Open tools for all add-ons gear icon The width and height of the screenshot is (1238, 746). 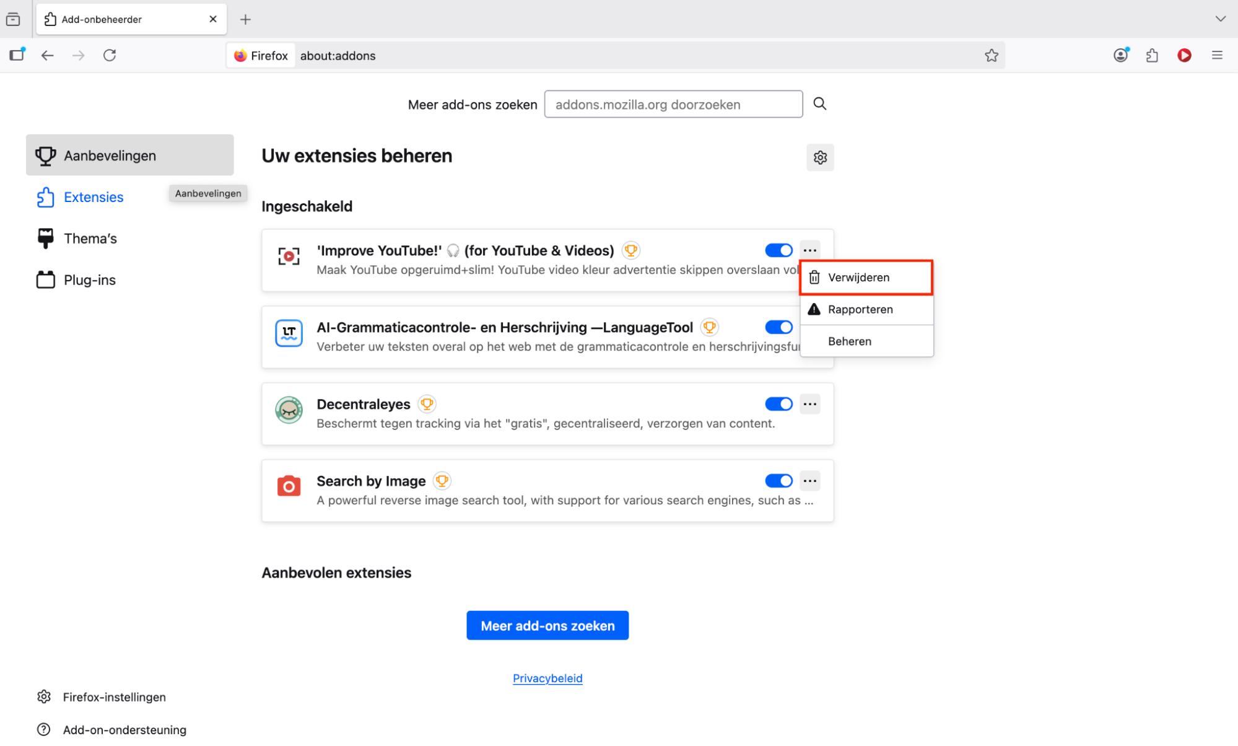click(x=820, y=157)
